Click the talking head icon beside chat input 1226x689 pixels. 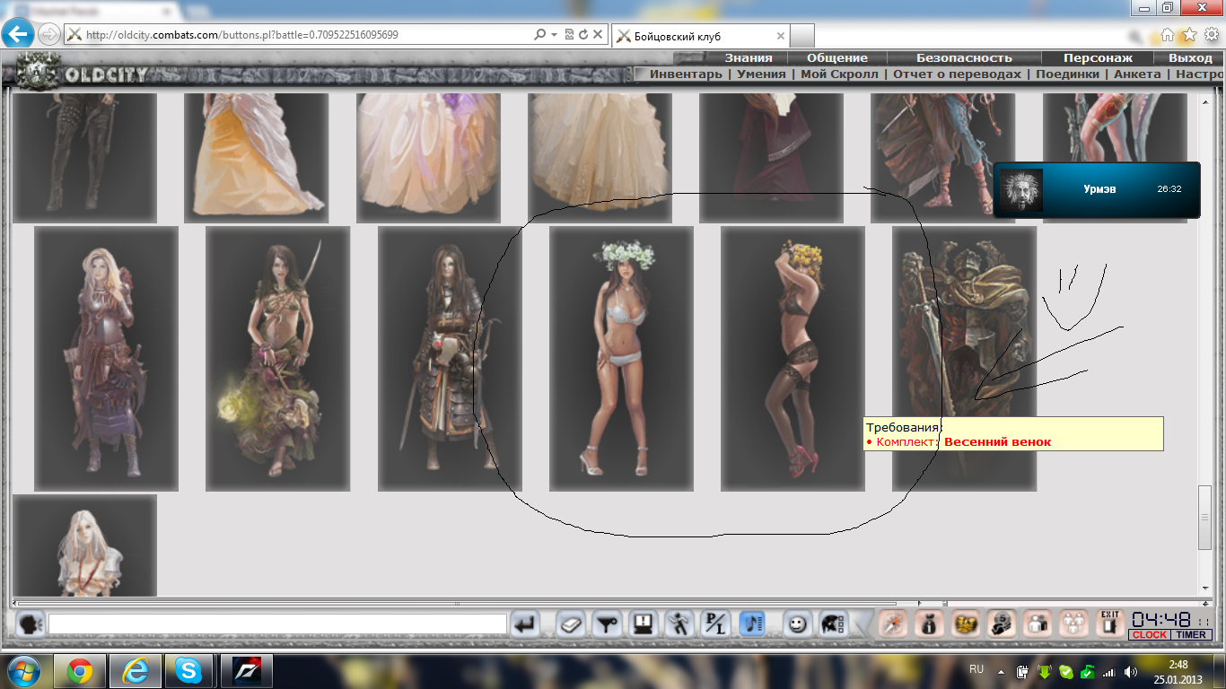pyautogui.click(x=29, y=624)
